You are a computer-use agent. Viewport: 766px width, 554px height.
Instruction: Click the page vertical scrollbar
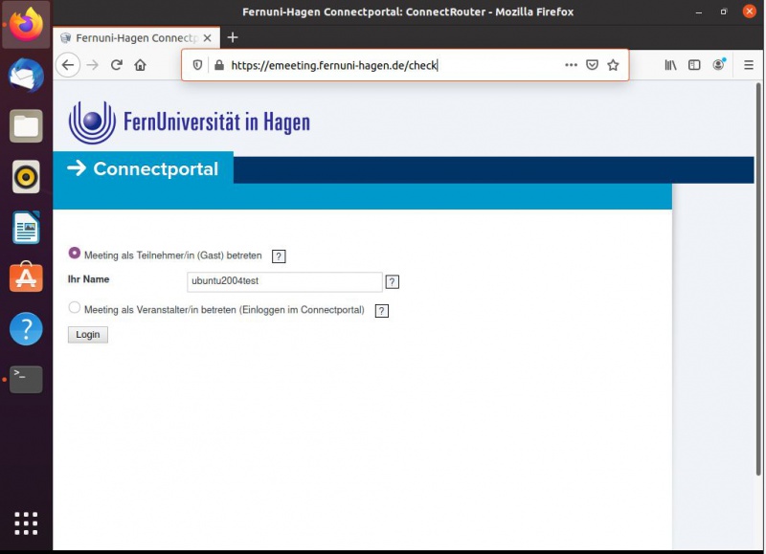758,279
